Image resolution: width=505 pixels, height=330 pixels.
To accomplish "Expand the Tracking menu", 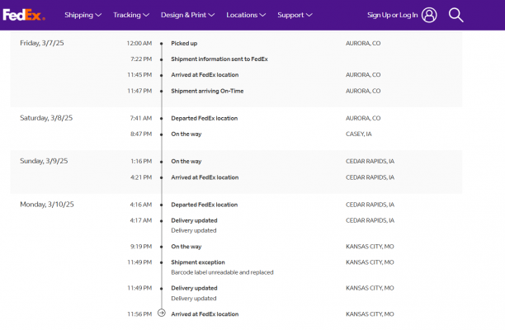I will pyautogui.click(x=131, y=15).
